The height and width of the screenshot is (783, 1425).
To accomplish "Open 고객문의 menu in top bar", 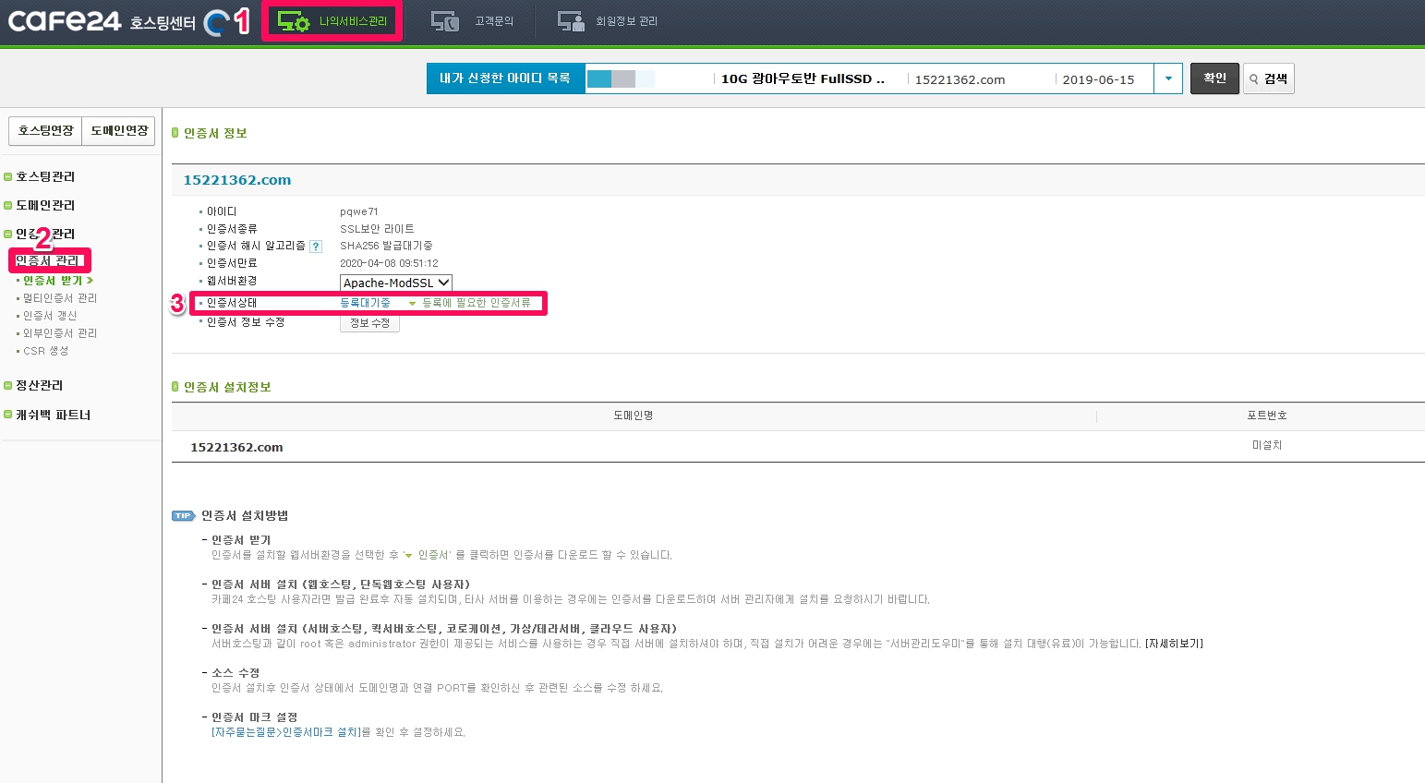I will click(473, 21).
